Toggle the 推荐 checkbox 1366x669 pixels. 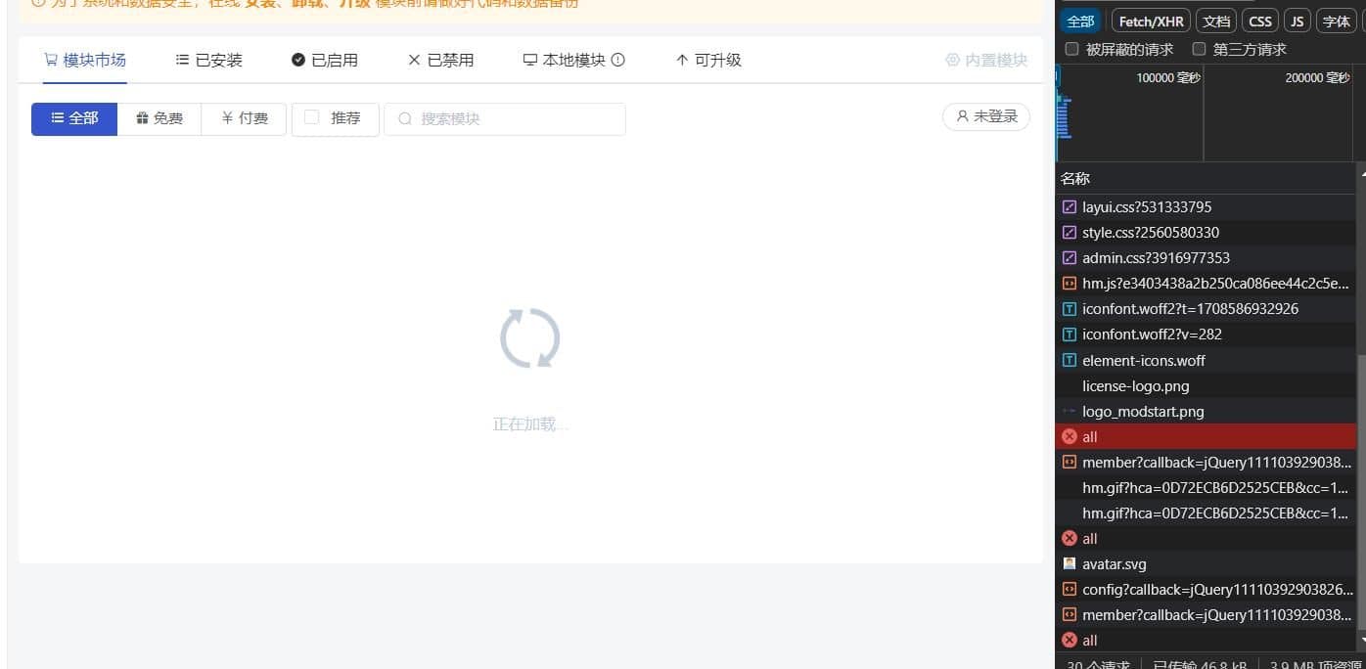(312, 118)
